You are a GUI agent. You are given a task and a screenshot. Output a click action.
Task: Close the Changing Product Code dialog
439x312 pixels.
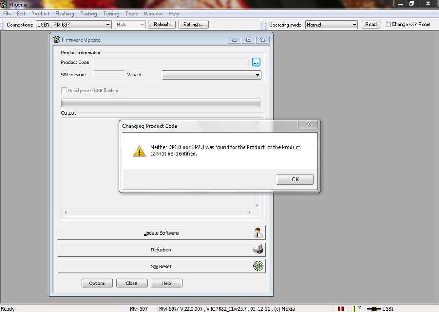pyautogui.click(x=308, y=124)
